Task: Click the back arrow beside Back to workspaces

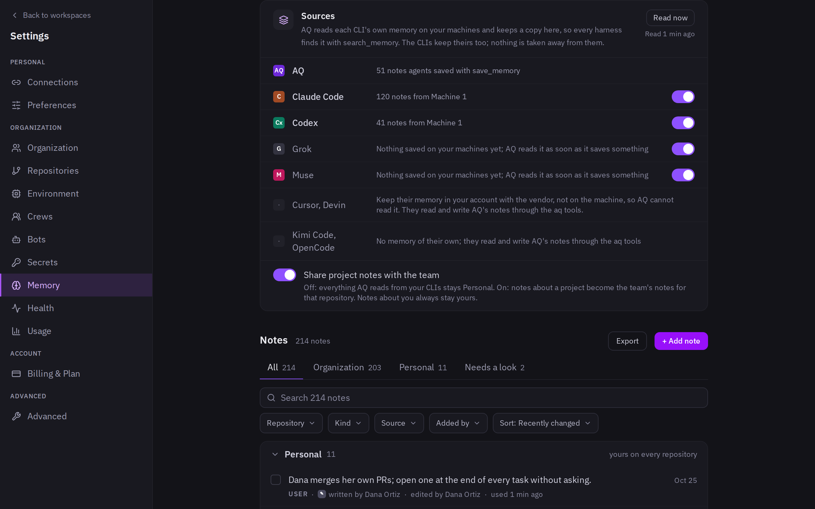Action: (14, 15)
